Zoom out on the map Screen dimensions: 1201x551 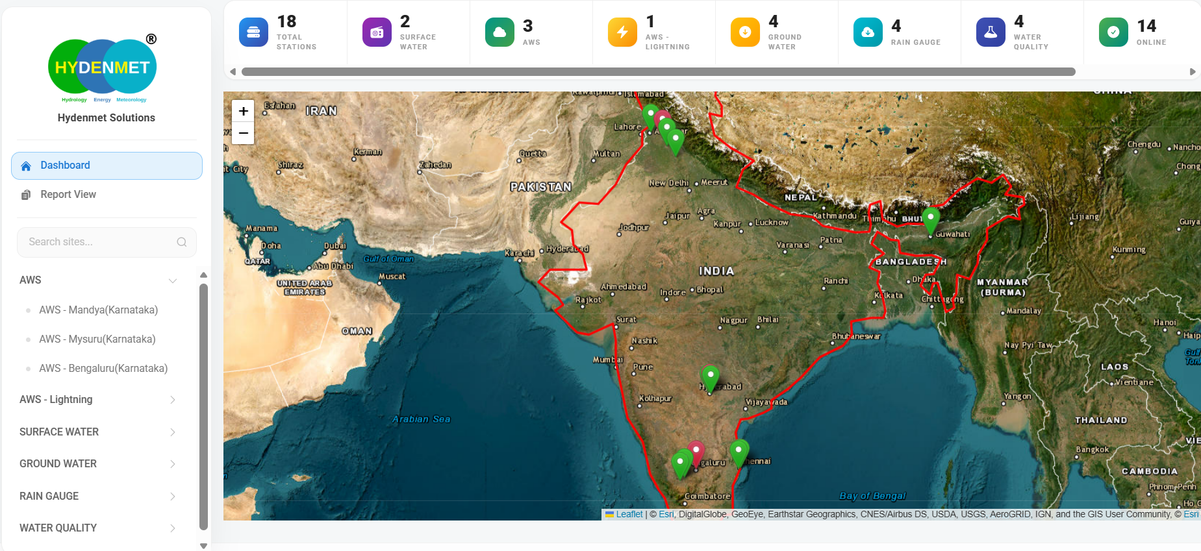point(243,133)
